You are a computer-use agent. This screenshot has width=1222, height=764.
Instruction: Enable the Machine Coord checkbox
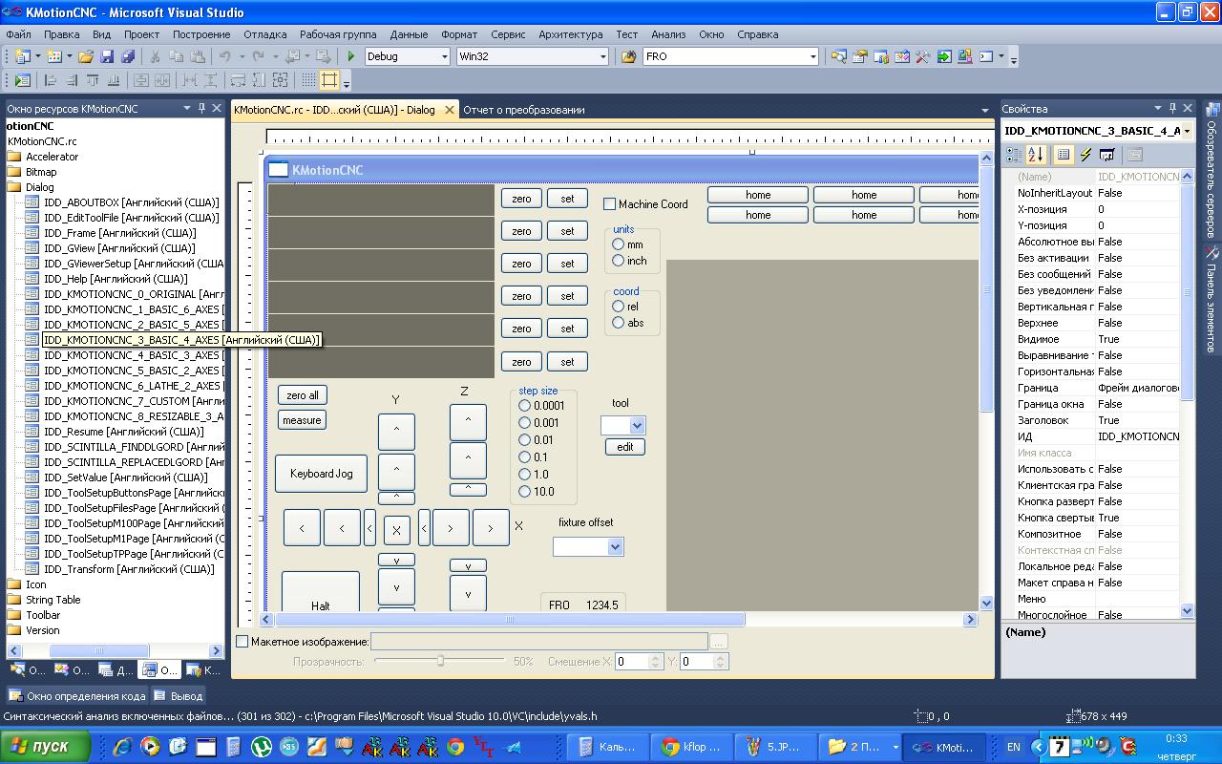(x=610, y=203)
